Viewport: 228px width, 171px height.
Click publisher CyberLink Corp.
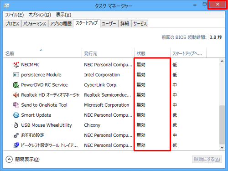click(101, 85)
